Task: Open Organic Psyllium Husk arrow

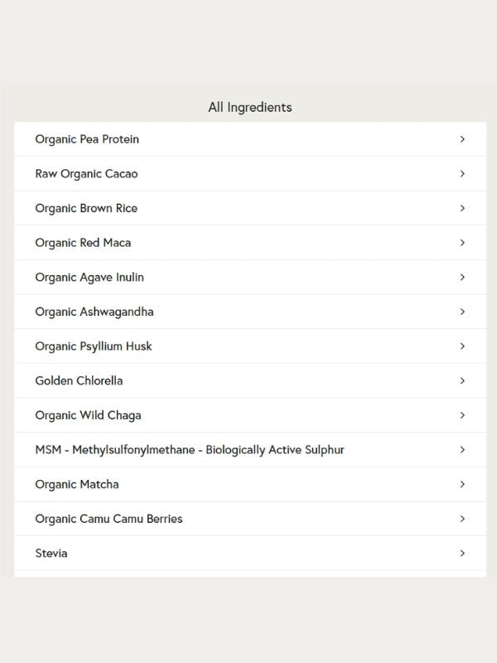Action: click(x=462, y=346)
